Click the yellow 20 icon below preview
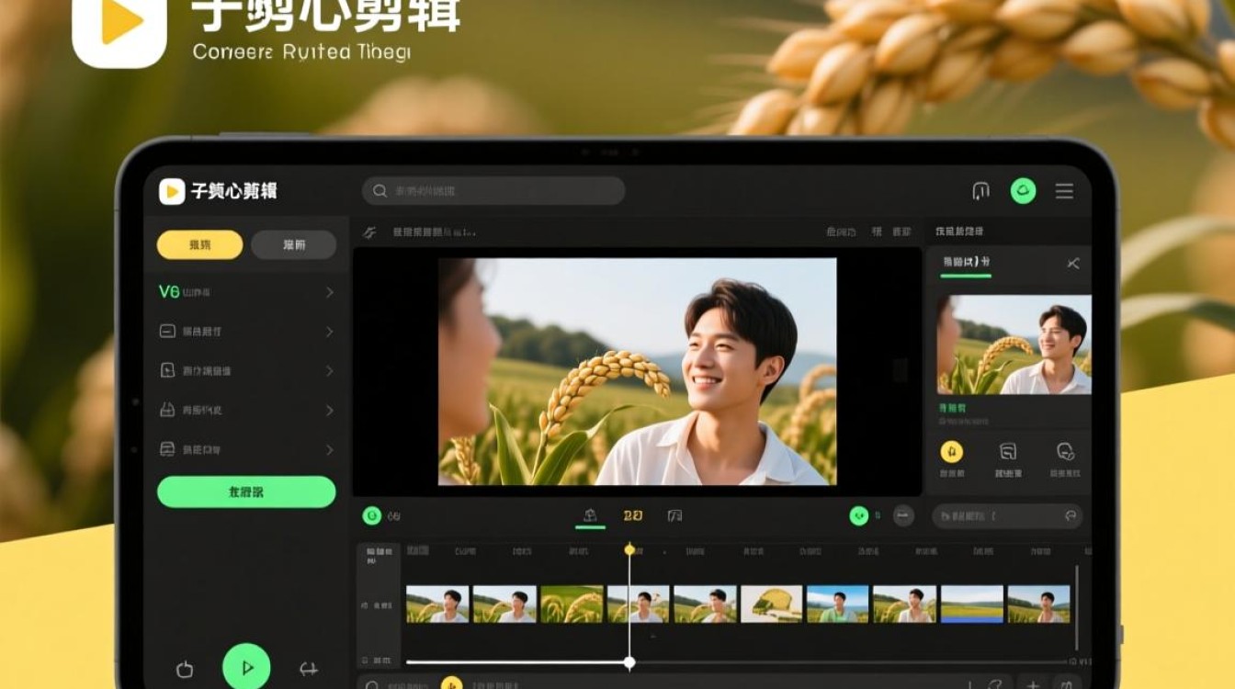This screenshot has width=1235, height=689. pyautogui.click(x=633, y=516)
